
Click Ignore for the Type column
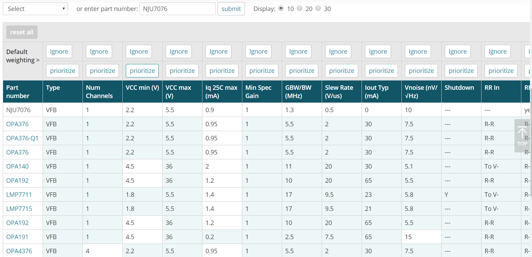(59, 52)
